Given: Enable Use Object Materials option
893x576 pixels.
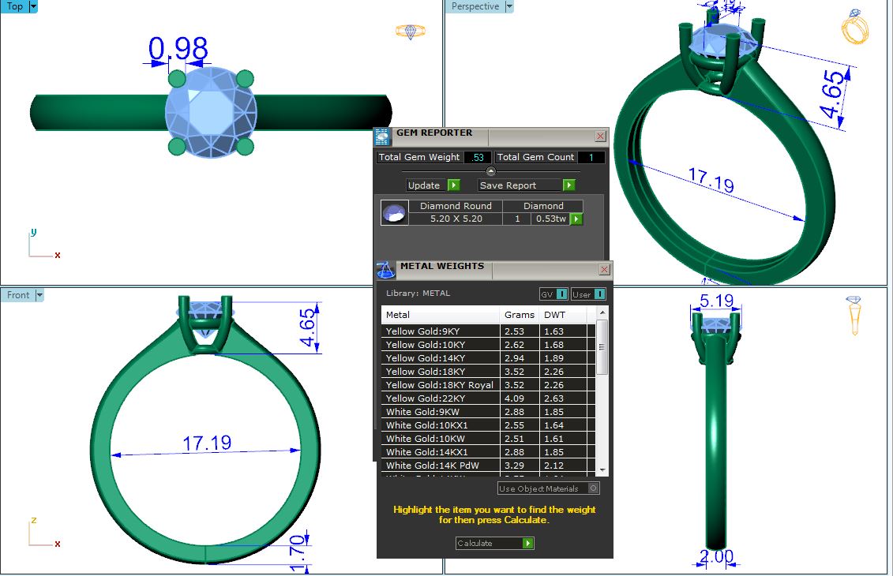Looking at the screenshot, I should click(593, 488).
